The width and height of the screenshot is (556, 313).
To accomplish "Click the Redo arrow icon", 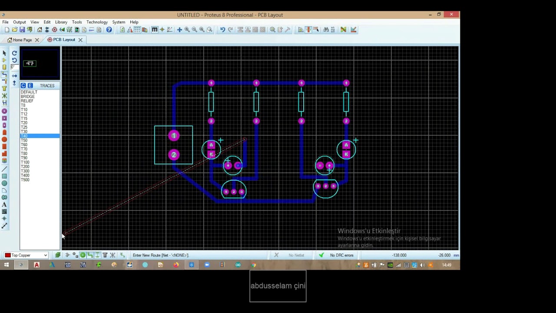I will (230, 30).
